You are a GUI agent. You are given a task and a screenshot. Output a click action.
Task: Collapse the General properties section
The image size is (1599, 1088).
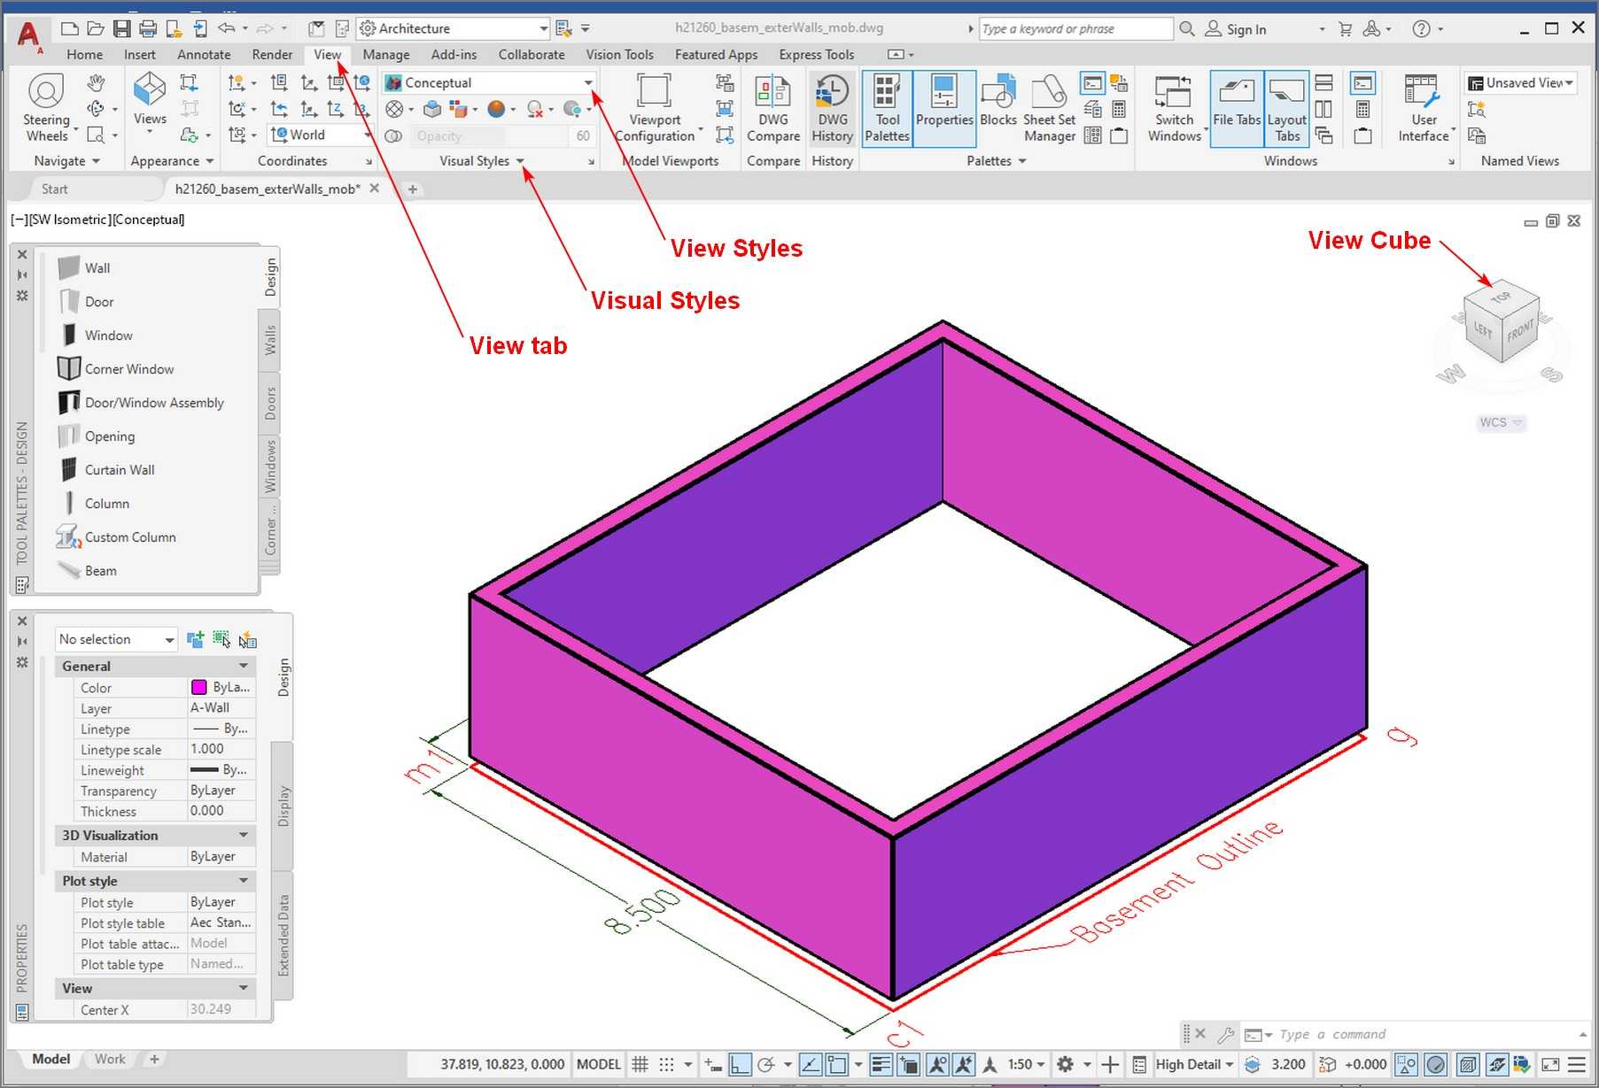point(244,666)
